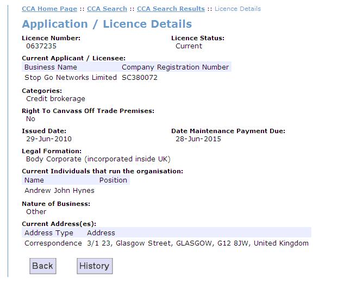Click the Application / Licence Details heading
Screen dimensions: 363x295
click(107, 24)
